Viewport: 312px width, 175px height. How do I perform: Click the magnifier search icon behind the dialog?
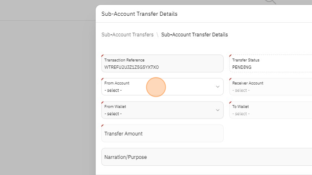point(270,2)
